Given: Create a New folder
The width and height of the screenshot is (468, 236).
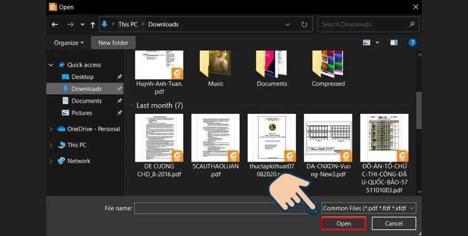Looking at the screenshot, I should click(x=113, y=43).
